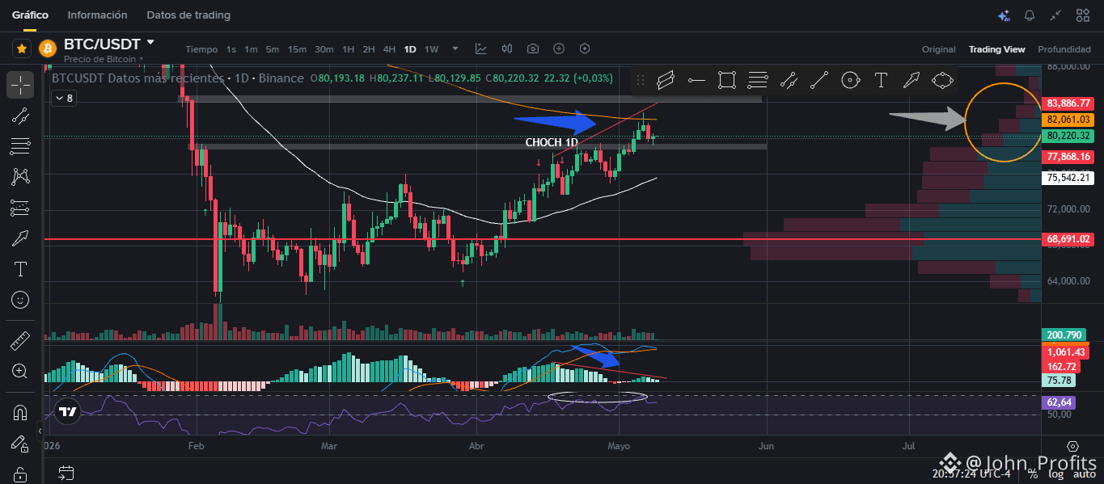Open the emoji sticker tool
Viewport: 1104px width, 484px height.
coord(21,300)
